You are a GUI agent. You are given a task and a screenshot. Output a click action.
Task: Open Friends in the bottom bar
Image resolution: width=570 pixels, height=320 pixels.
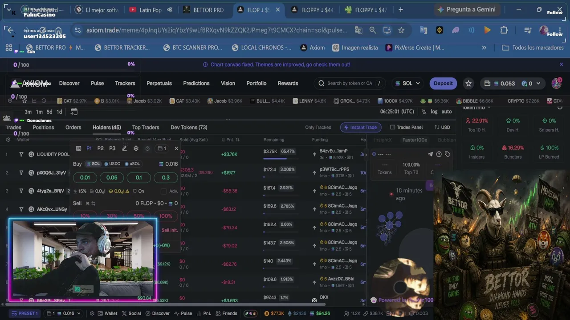tap(226, 313)
